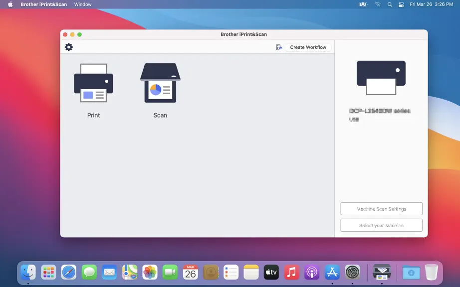460x287 pixels.
Task: Minimize the Brother iPrint&Scan window
Action: pos(72,34)
